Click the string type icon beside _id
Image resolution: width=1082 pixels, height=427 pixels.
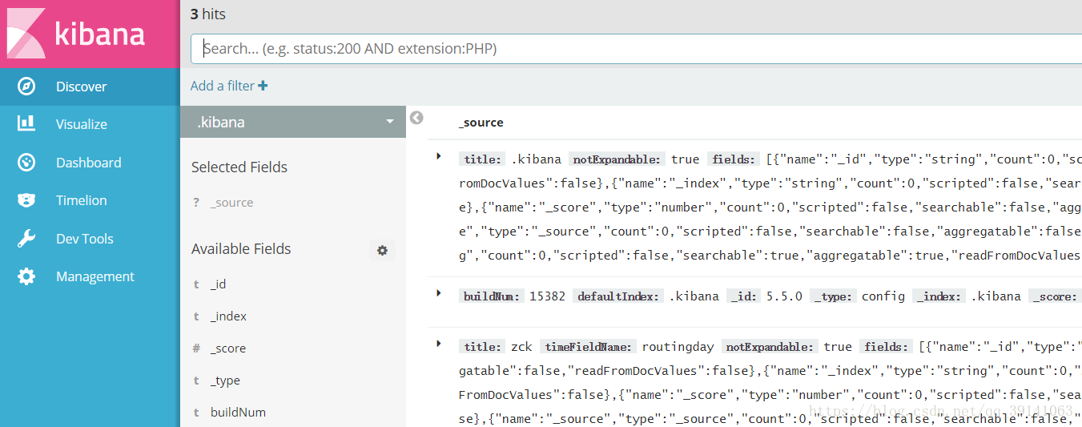[x=196, y=284]
